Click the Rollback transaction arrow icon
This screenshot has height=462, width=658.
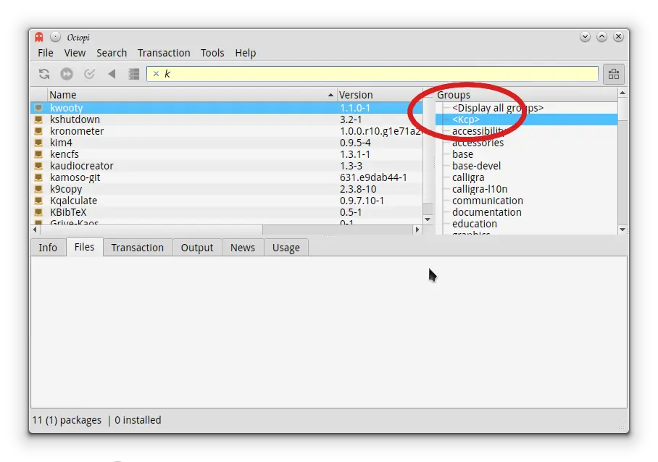[x=112, y=74]
